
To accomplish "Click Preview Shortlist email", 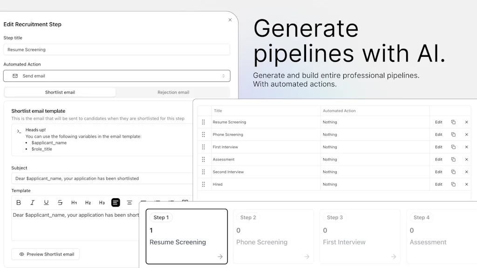I will pyautogui.click(x=45, y=254).
